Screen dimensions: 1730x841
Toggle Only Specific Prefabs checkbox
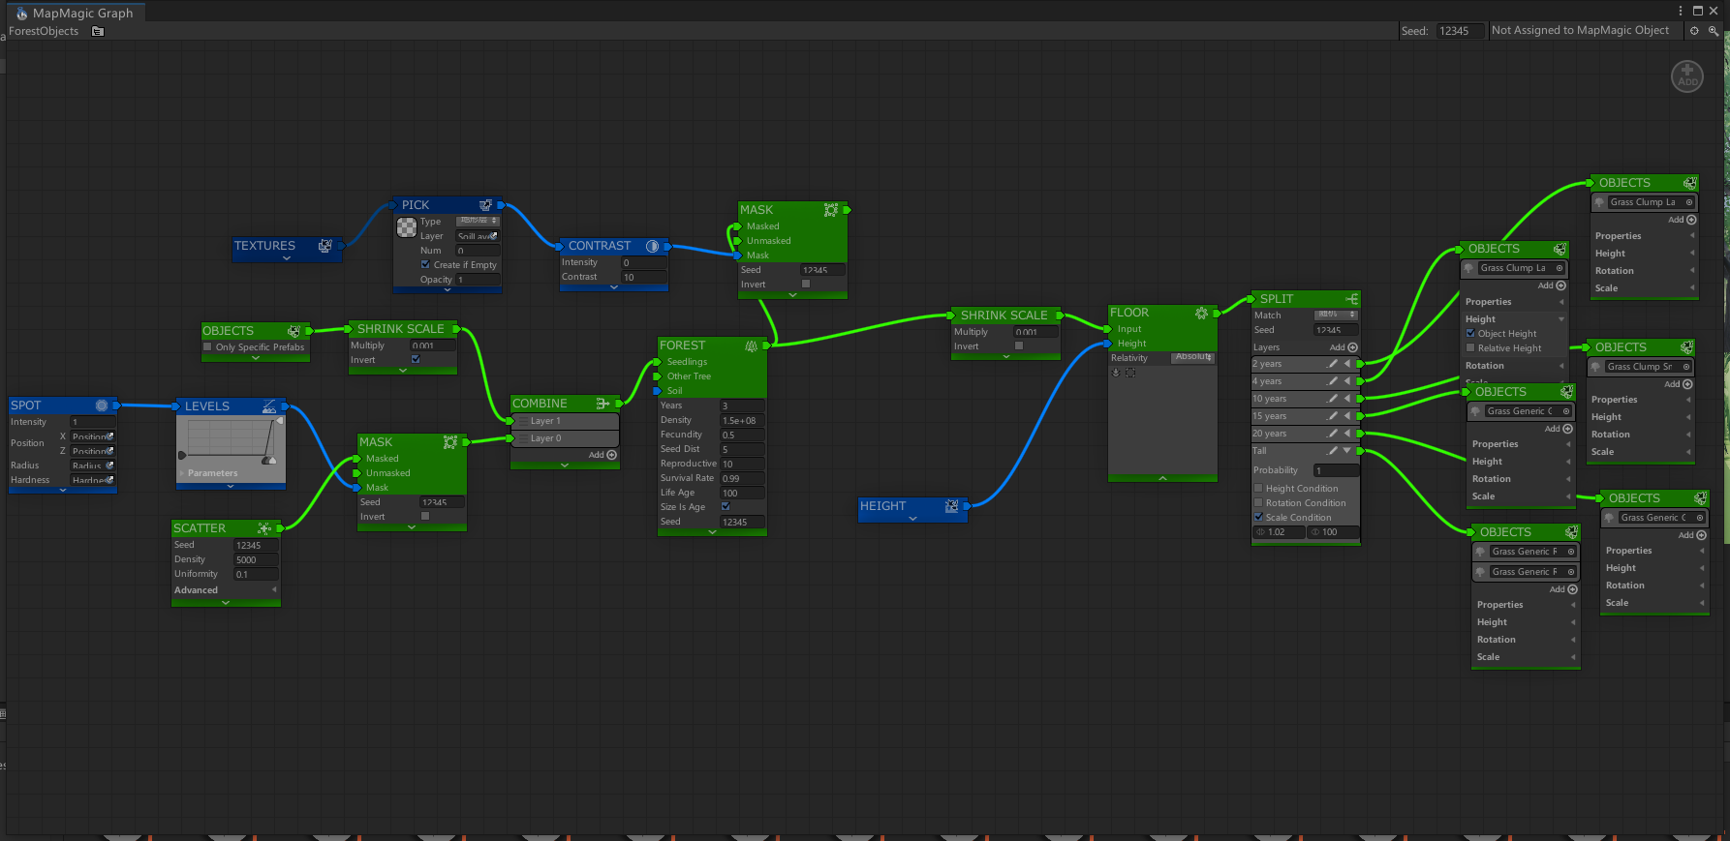(207, 346)
